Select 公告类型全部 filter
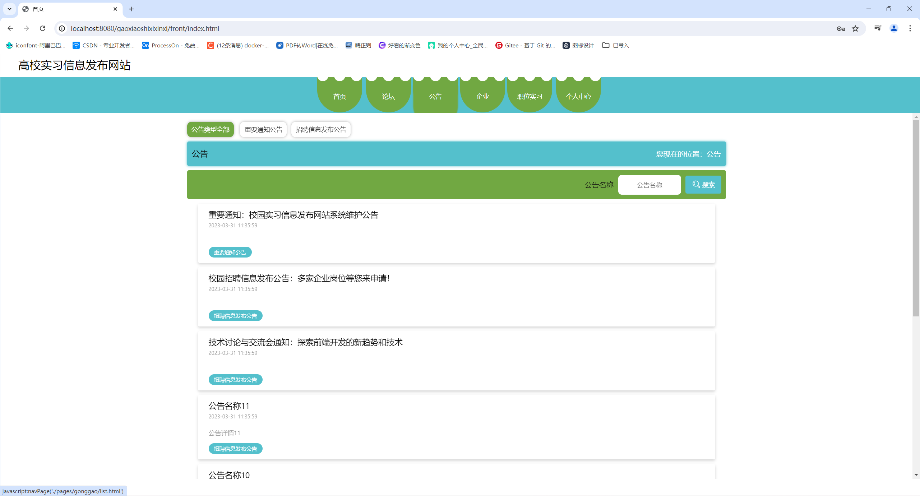 tap(210, 129)
